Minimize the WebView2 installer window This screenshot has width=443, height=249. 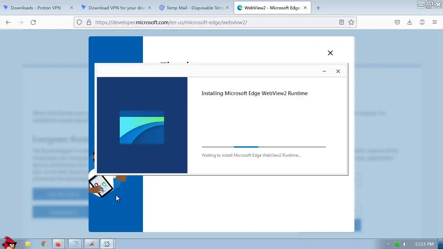(324, 71)
